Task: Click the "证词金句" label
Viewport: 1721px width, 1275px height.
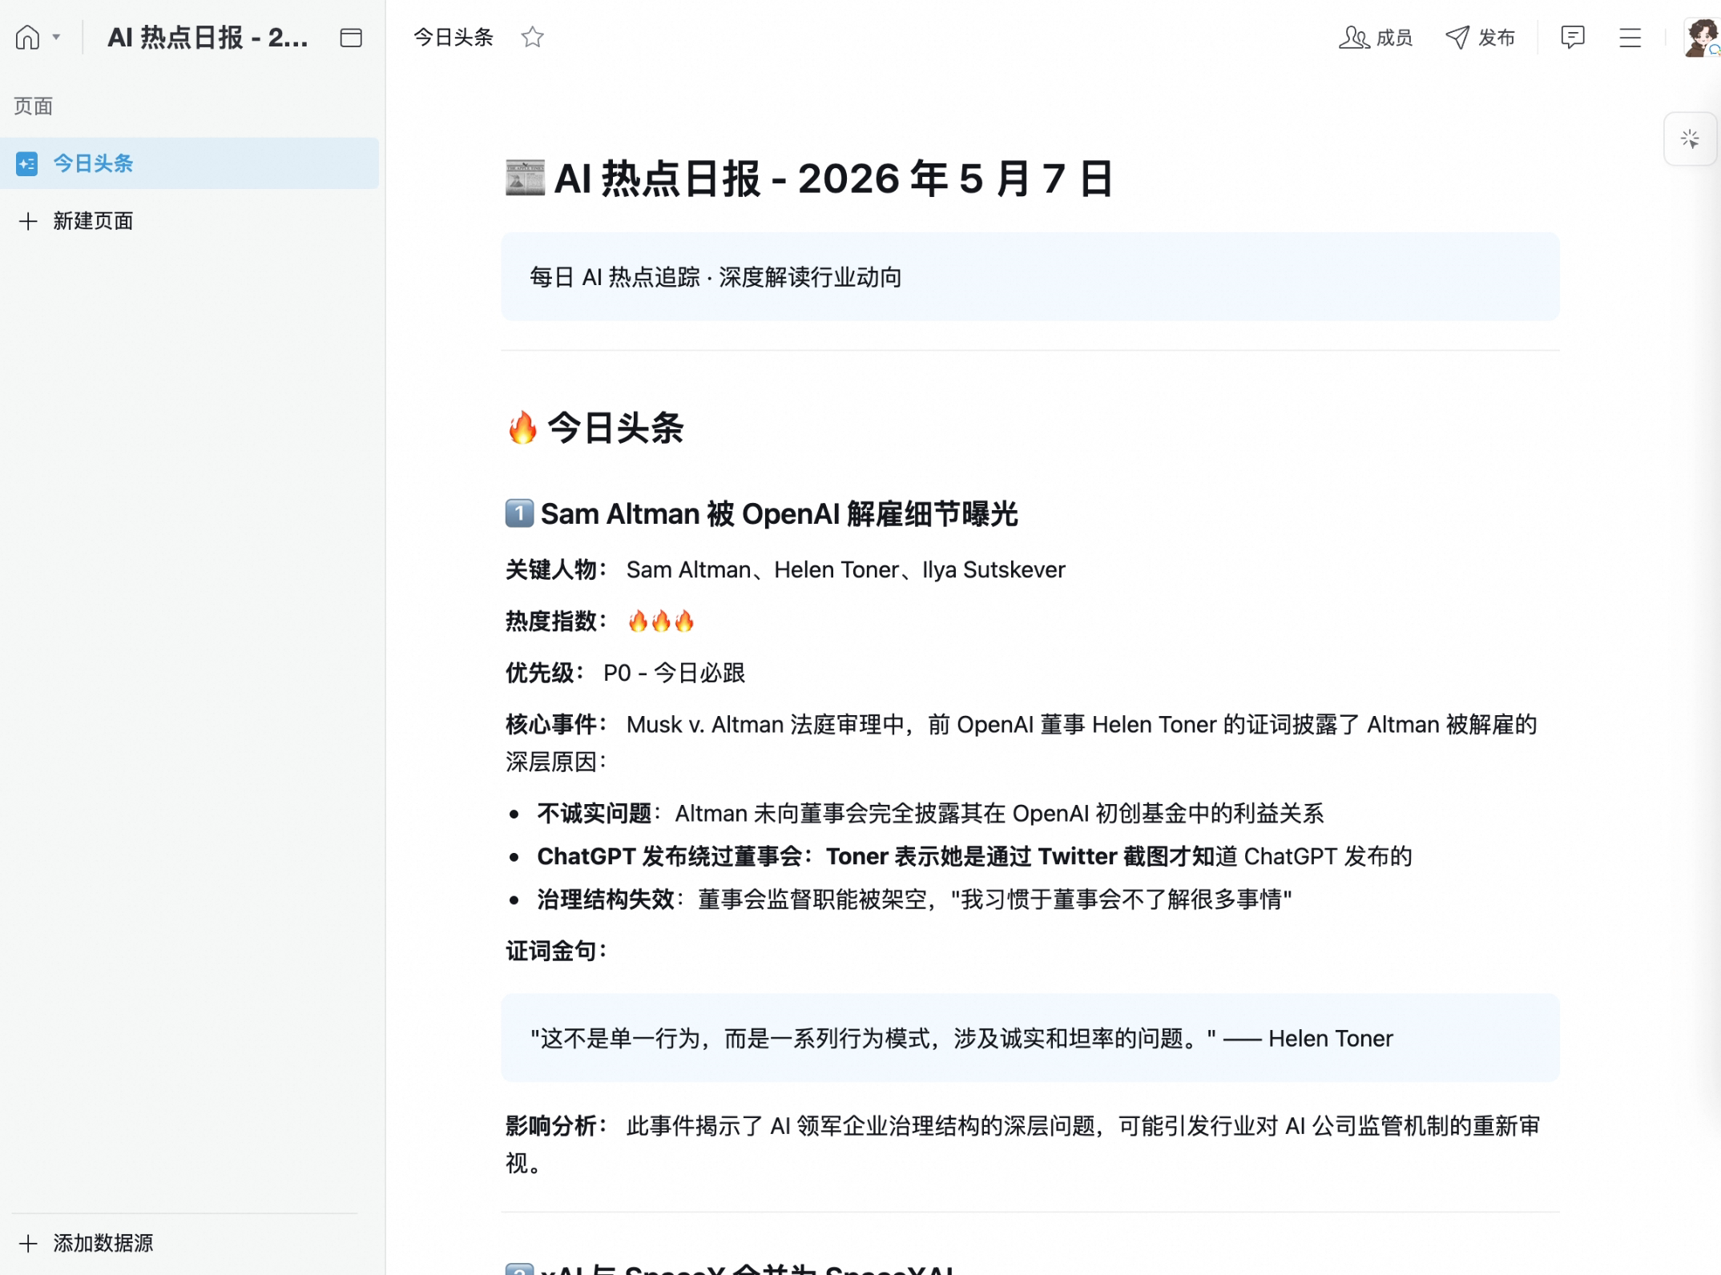Action: pos(557,951)
